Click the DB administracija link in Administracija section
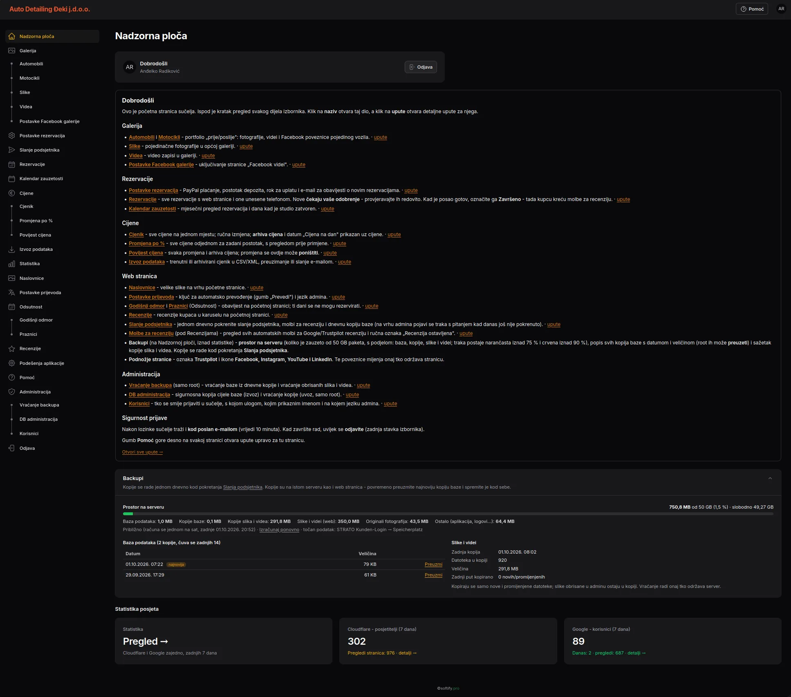Image resolution: width=791 pixels, height=697 pixels. (x=149, y=395)
